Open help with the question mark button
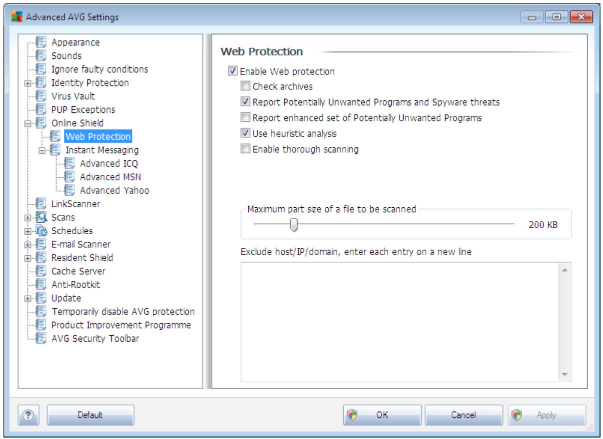 point(29,415)
